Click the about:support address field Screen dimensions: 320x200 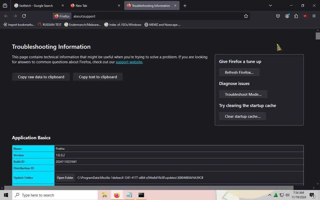pos(157,16)
